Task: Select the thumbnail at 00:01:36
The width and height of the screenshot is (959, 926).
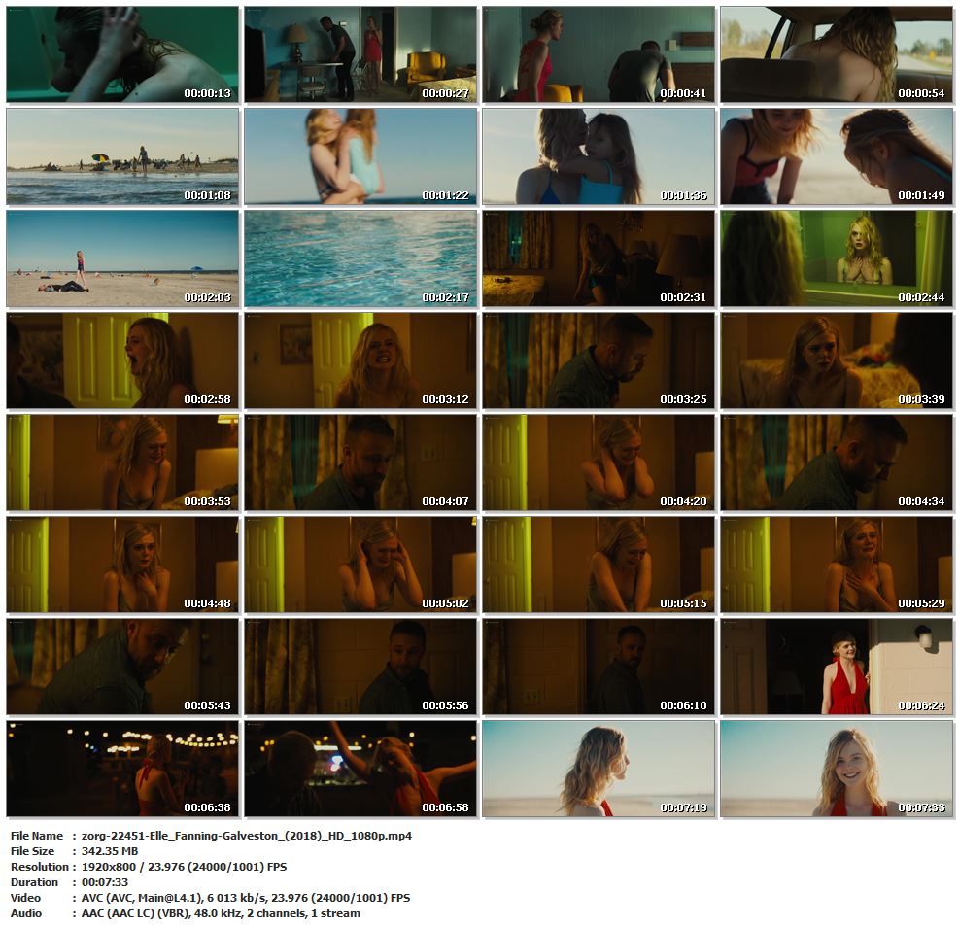Action: [x=599, y=156]
